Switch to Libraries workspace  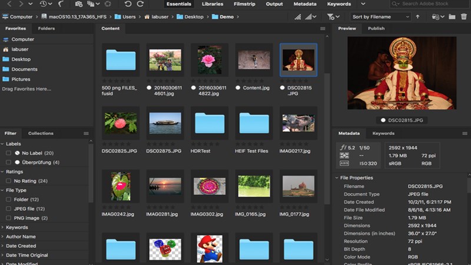click(213, 4)
